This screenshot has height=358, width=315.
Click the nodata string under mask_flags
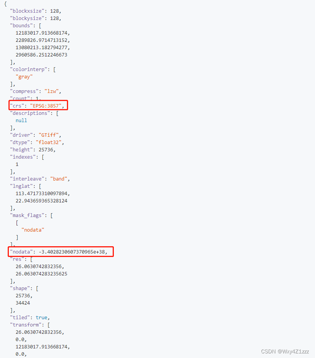pyautogui.click(x=33, y=230)
